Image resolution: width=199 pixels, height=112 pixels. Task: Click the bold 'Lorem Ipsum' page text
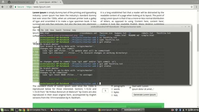click(x=39, y=12)
